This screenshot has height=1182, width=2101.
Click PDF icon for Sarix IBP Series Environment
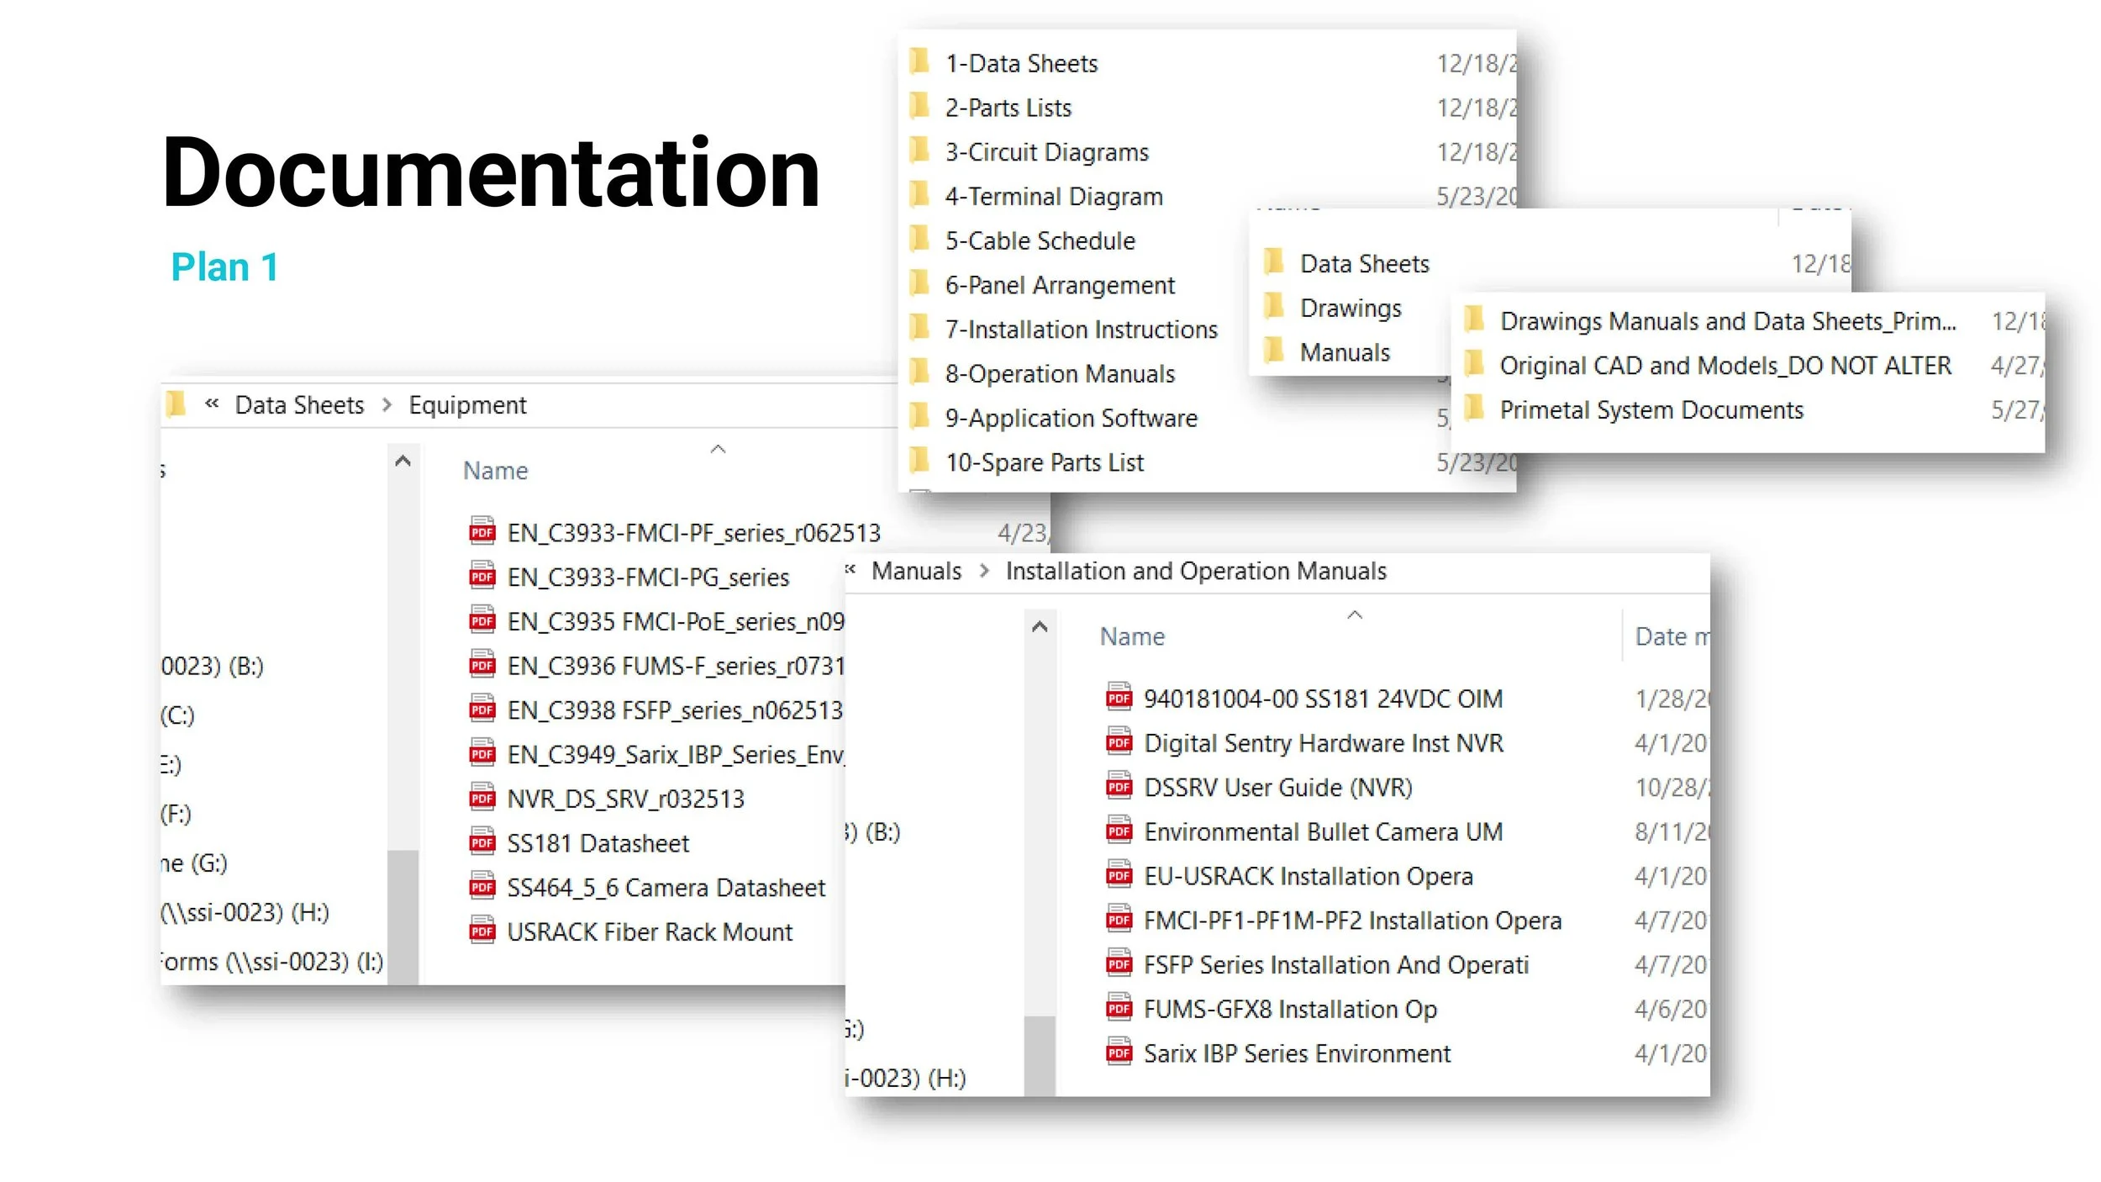pos(1119,1052)
